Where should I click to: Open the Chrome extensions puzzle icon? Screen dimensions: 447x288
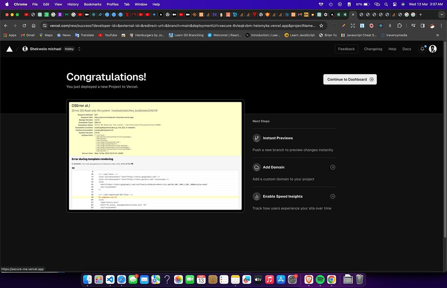pos(399,25)
